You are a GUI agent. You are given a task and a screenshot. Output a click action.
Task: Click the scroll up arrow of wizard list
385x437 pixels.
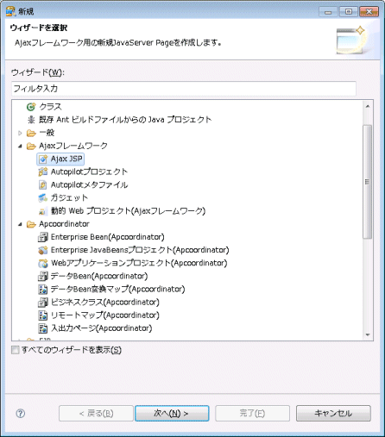pyautogui.click(x=368, y=106)
